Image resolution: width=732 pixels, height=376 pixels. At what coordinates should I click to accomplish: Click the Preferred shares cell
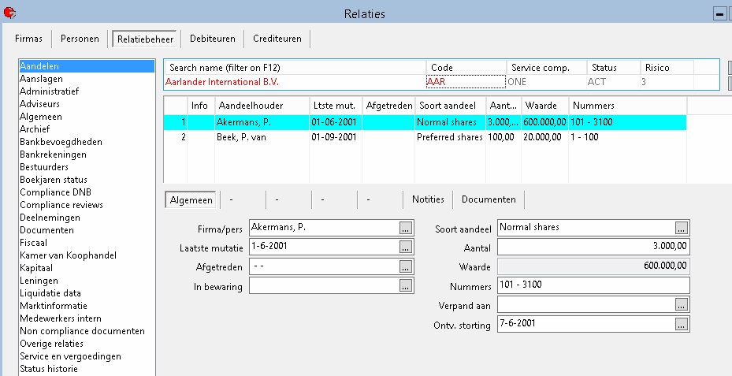[x=450, y=137]
